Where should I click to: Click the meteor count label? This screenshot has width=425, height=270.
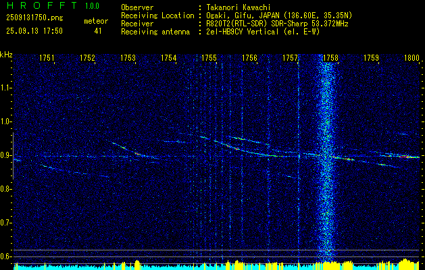96,21
